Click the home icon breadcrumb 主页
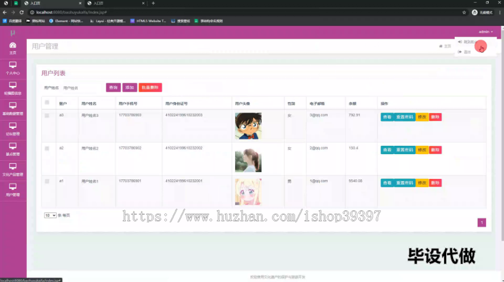Viewport: 504px width, 282px height. [445, 46]
